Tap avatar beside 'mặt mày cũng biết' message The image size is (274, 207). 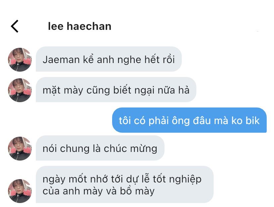point(20,90)
